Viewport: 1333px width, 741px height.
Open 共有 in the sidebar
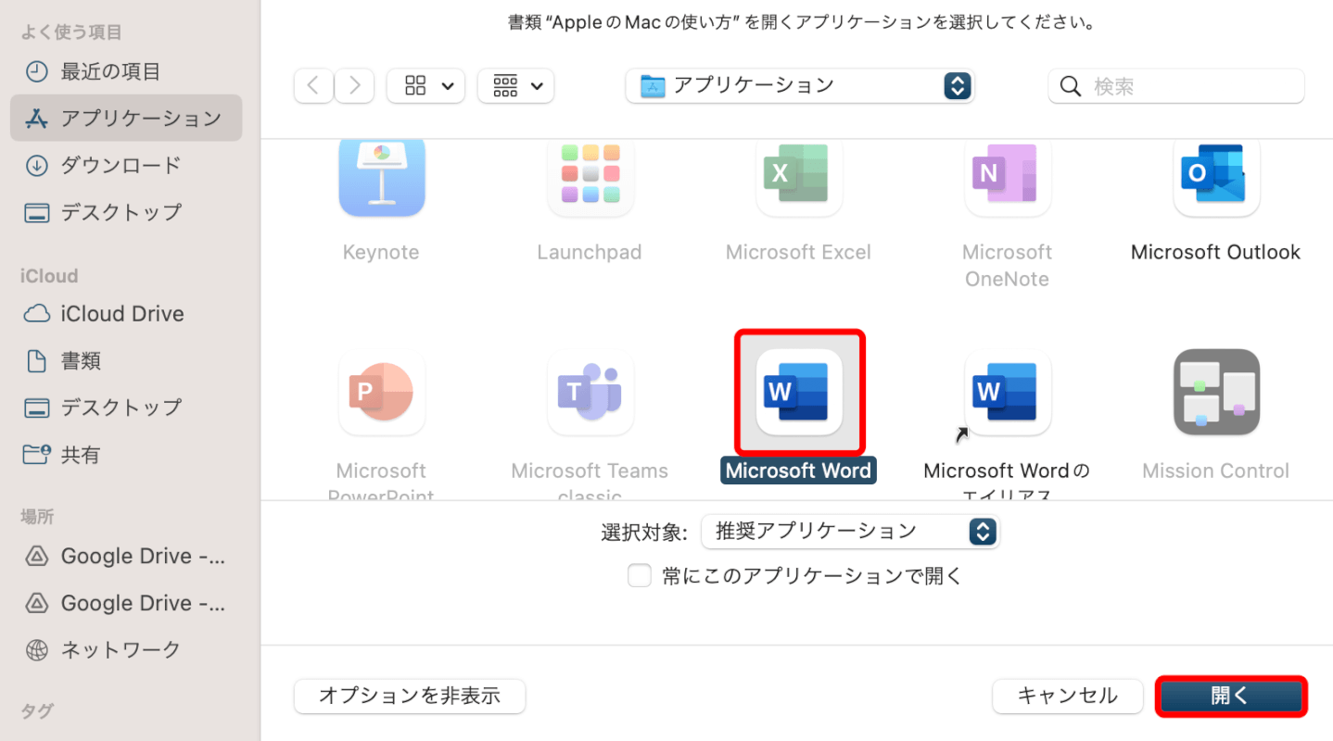126,455
